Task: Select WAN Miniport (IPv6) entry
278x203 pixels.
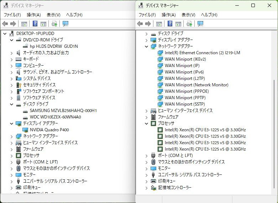Action: click(x=184, y=72)
